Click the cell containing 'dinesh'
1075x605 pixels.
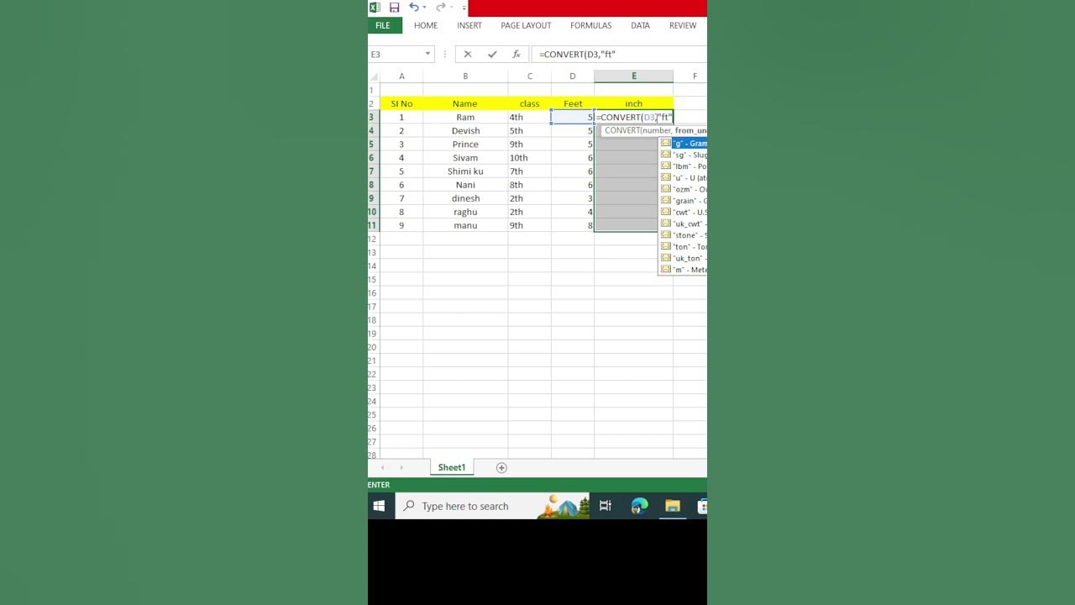(465, 198)
